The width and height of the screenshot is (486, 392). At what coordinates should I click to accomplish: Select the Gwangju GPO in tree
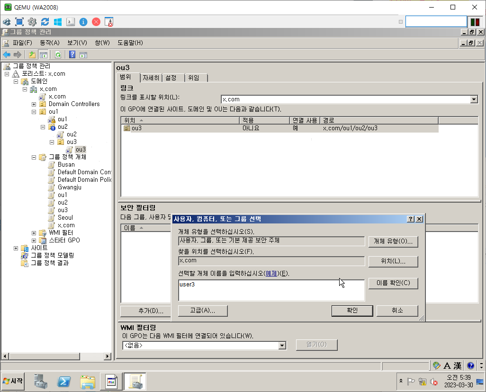click(x=70, y=187)
